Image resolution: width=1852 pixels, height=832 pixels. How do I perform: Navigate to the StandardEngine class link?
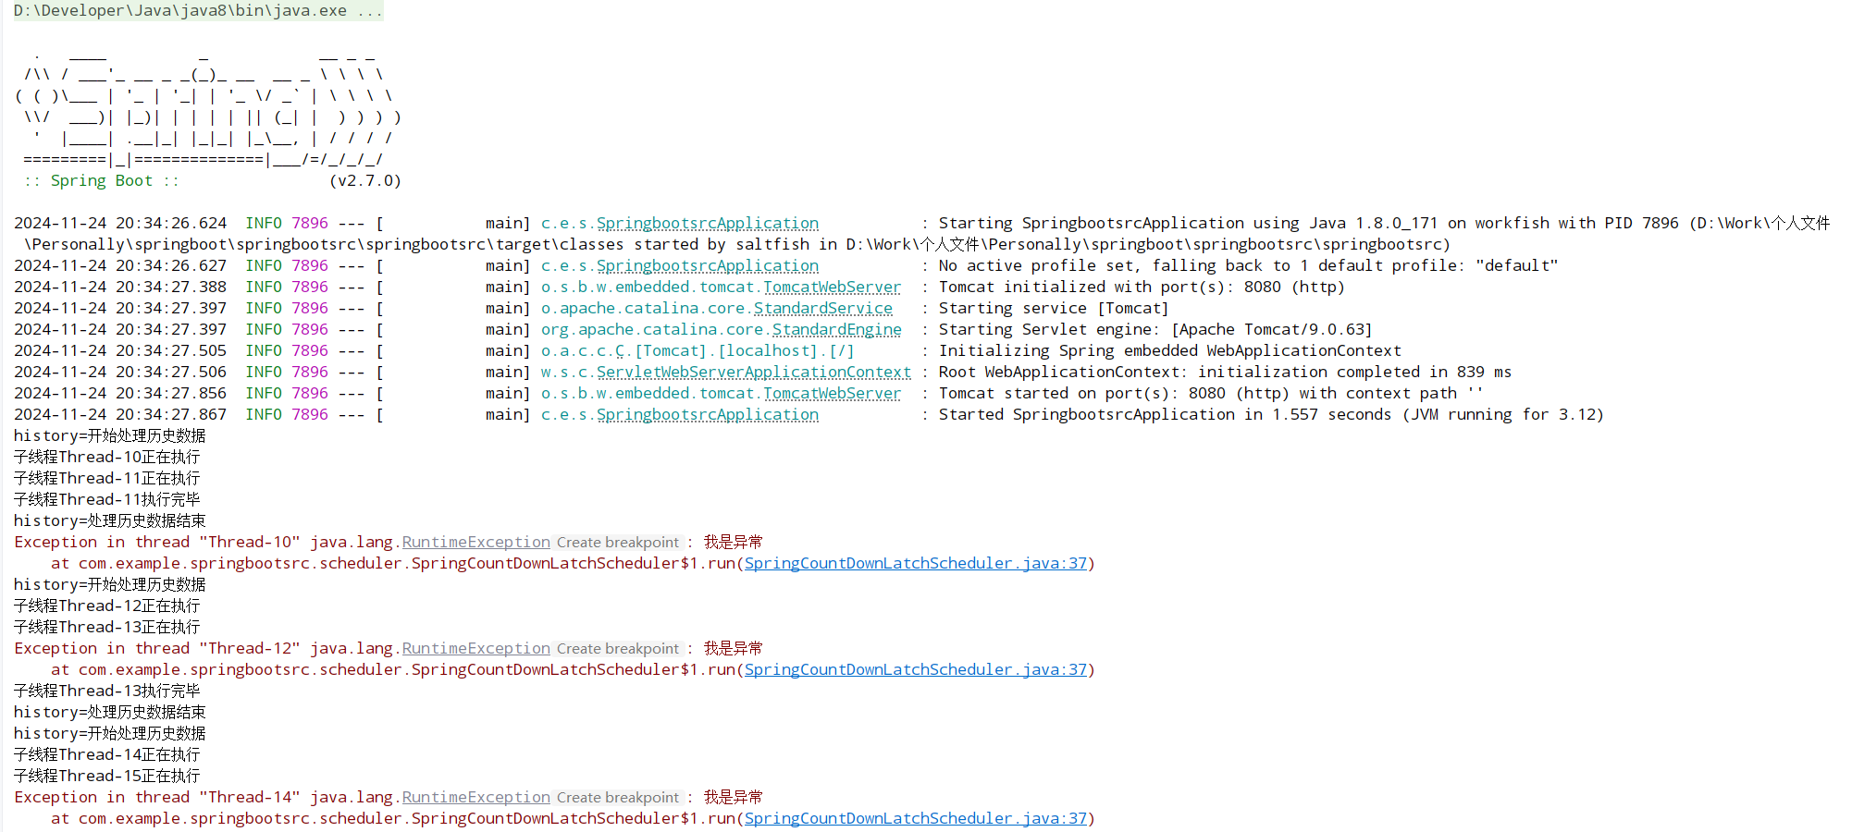(836, 330)
